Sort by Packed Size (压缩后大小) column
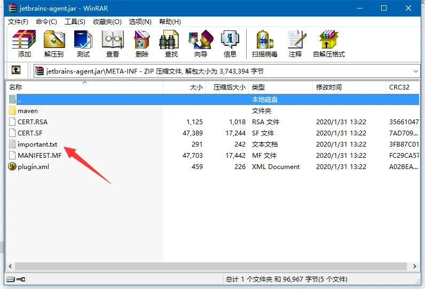Image resolution: width=425 pixels, height=289 pixels. (227, 87)
